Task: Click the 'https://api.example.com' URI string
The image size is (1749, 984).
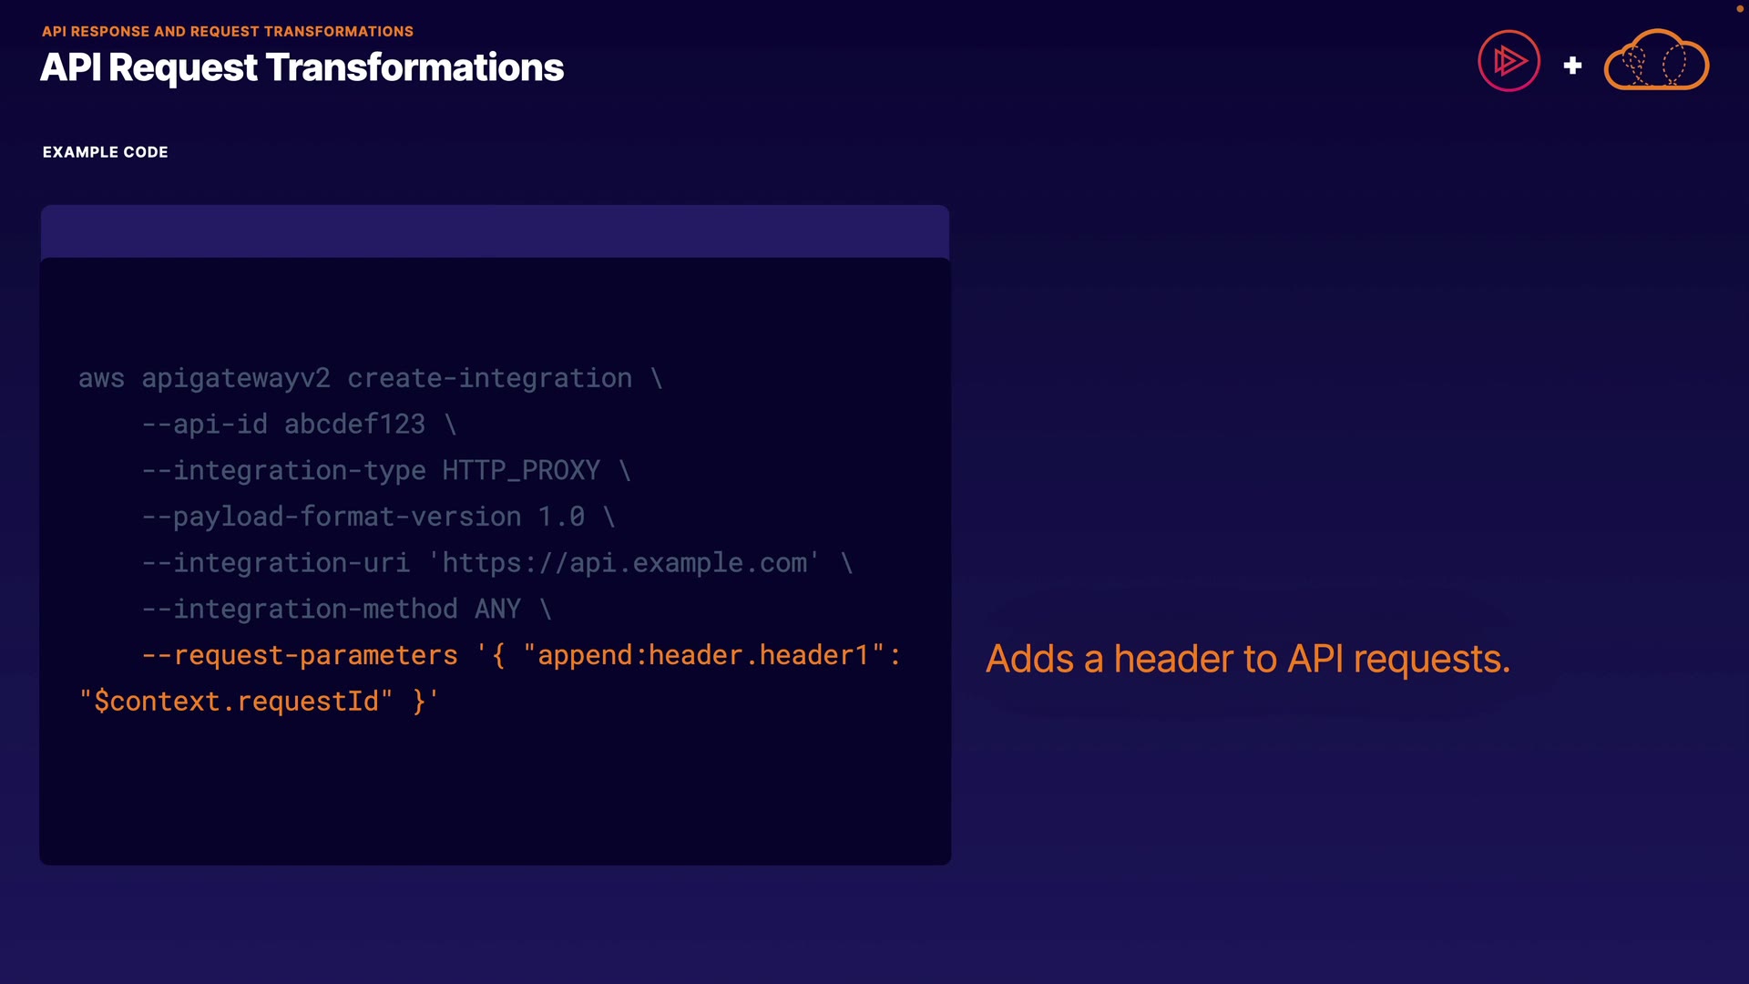Action: click(624, 563)
